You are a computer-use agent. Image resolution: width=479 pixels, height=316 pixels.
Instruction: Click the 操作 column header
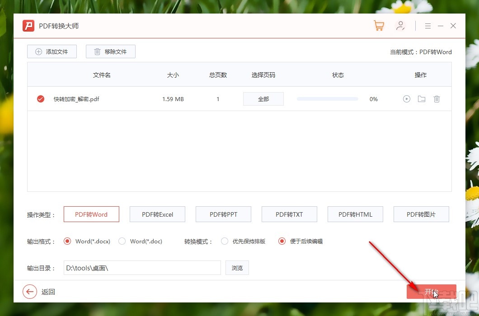coord(421,75)
